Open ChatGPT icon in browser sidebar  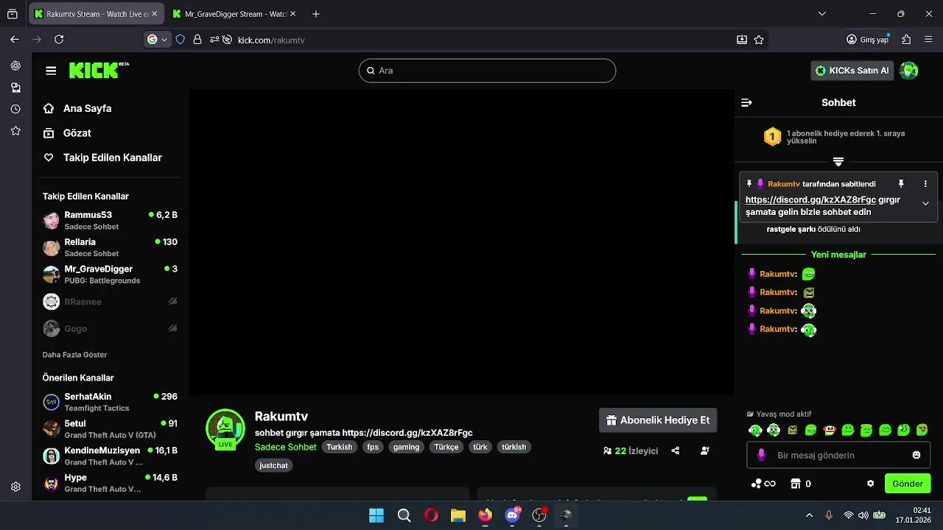(x=15, y=66)
